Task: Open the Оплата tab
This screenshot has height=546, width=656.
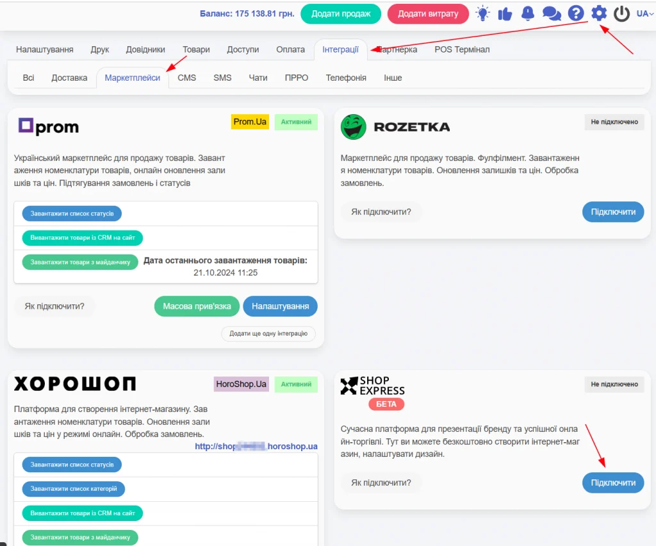Action: click(290, 49)
